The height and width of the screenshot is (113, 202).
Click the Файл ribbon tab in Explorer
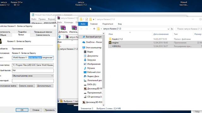pos(83,24)
